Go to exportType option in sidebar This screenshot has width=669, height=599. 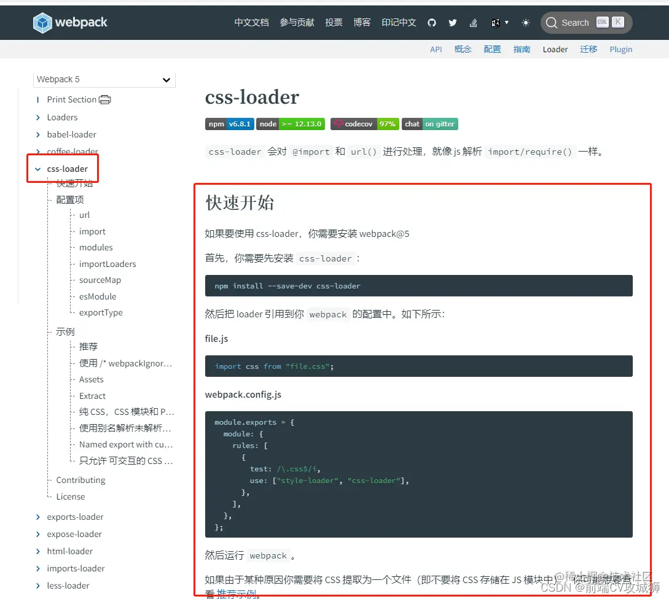point(101,312)
